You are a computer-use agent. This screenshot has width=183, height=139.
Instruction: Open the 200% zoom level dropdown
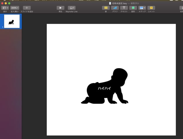(15, 8)
